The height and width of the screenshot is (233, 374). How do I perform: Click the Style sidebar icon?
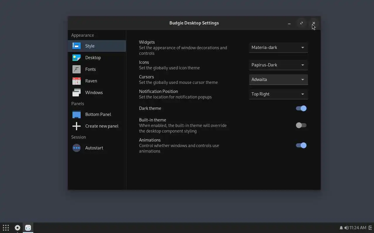click(x=77, y=46)
